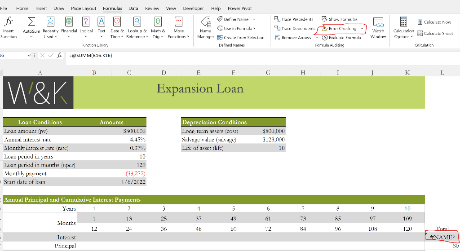
Task: Choose Create from Selection
Action: 241,38
